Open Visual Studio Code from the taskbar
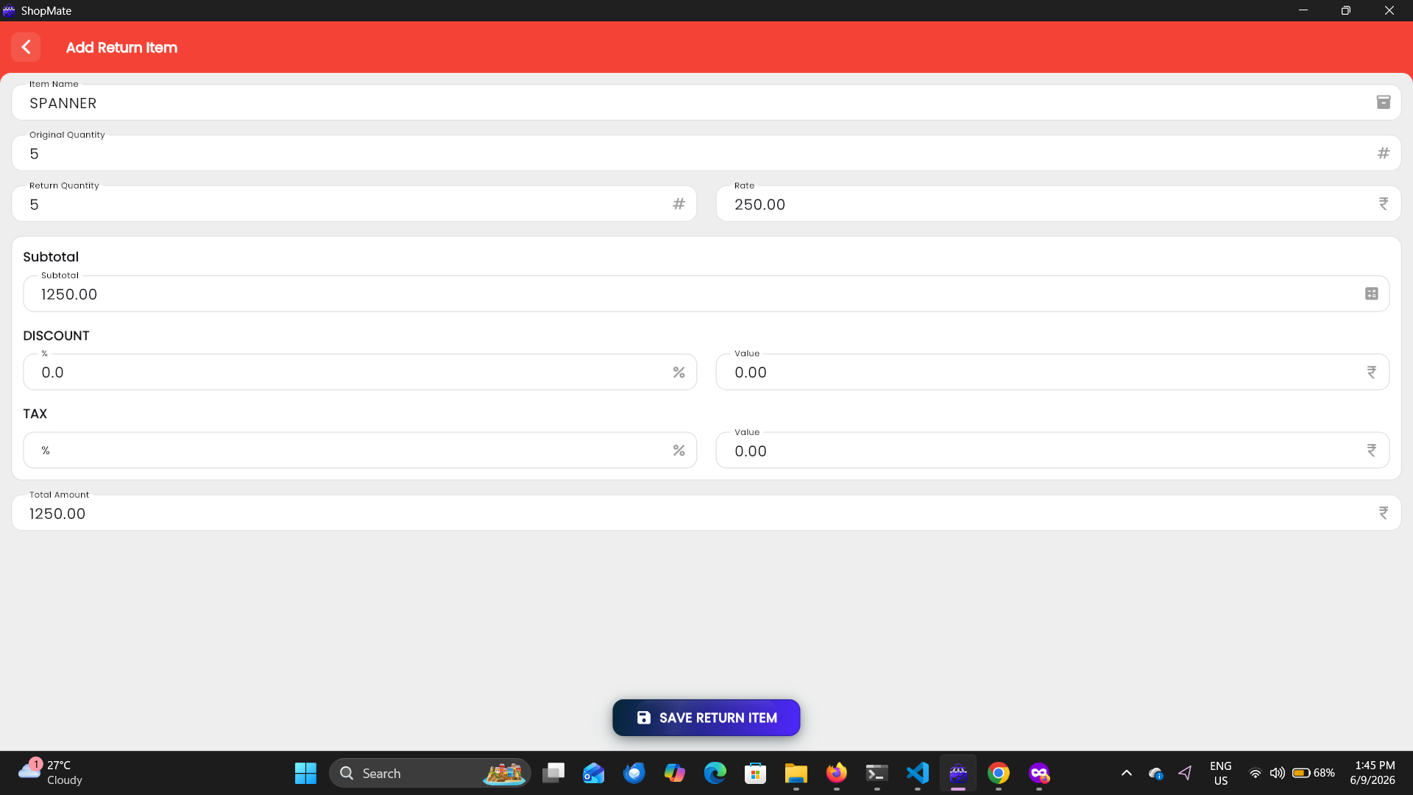This screenshot has width=1413, height=795. tap(918, 773)
